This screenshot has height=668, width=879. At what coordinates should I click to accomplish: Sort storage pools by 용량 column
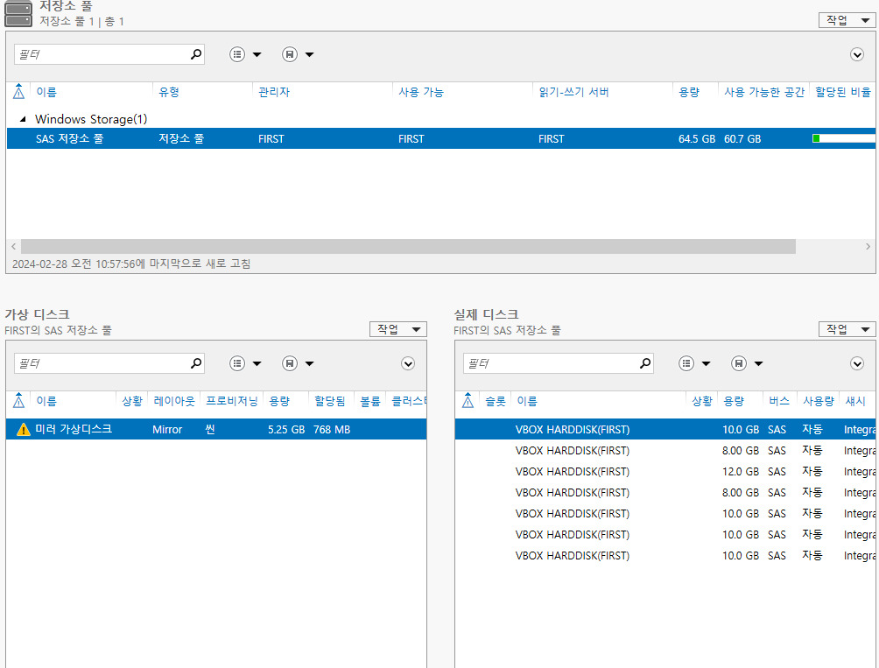(x=689, y=92)
